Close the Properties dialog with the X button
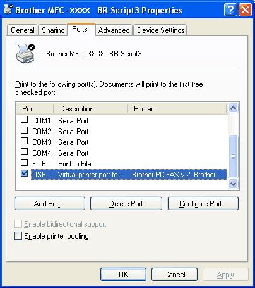The width and height of the screenshot is (255, 288). point(245,9)
